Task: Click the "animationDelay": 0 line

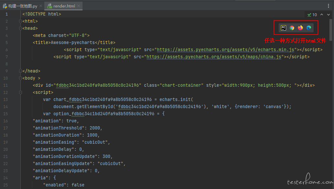Action: click(x=58, y=150)
